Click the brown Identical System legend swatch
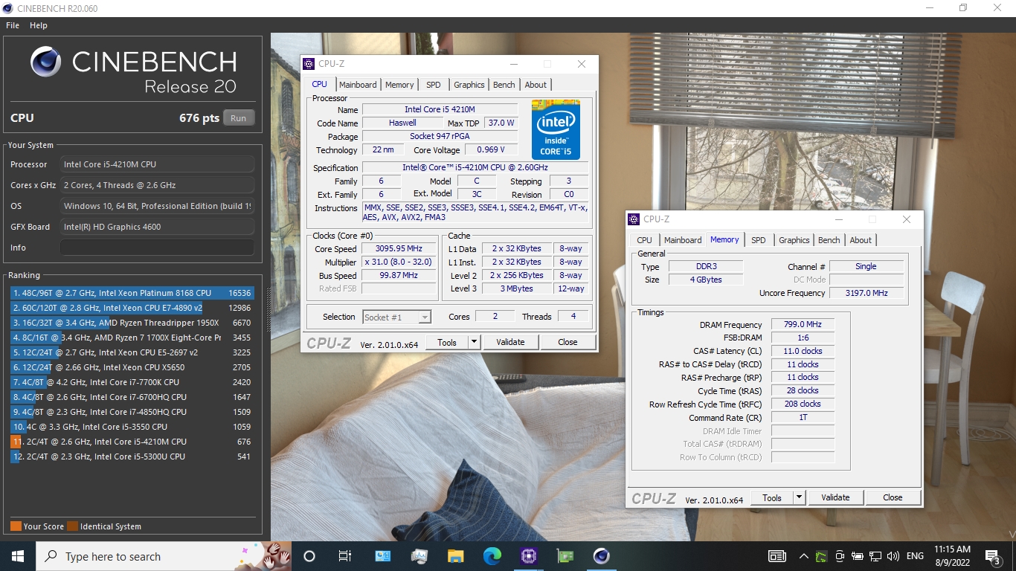Screen dimensions: 1016x571 point(72,526)
